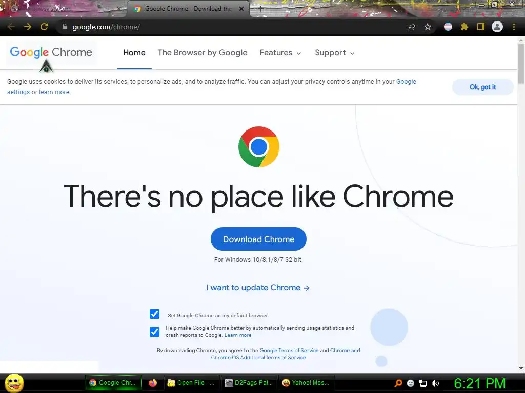Click the browser forward arrow
The image size is (525, 393).
[x=28, y=27]
